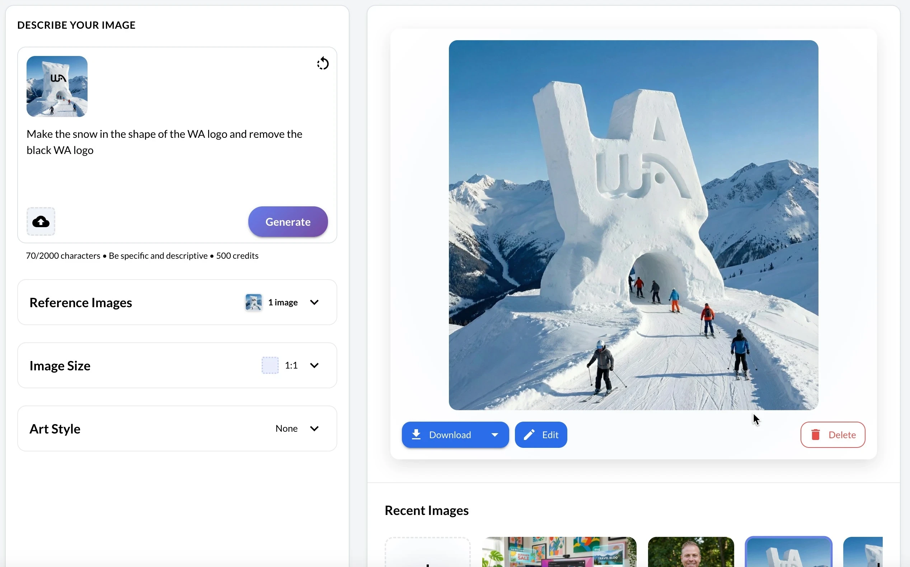The width and height of the screenshot is (910, 567).
Task: Click the 1:1 aspect ratio square icon
Action: click(x=270, y=365)
